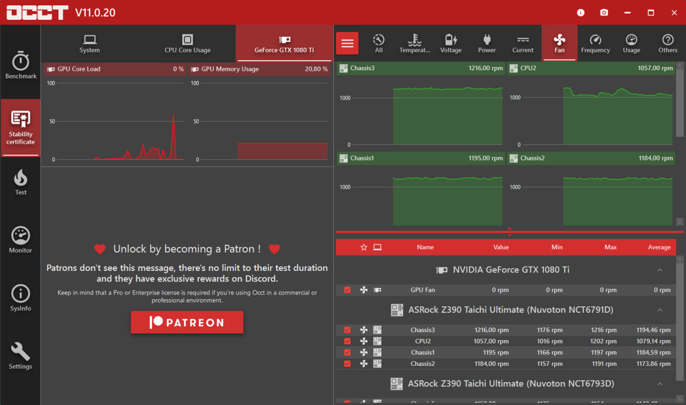Image resolution: width=686 pixels, height=405 pixels.
Task: Open the Test flame section
Action: tap(20, 182)
